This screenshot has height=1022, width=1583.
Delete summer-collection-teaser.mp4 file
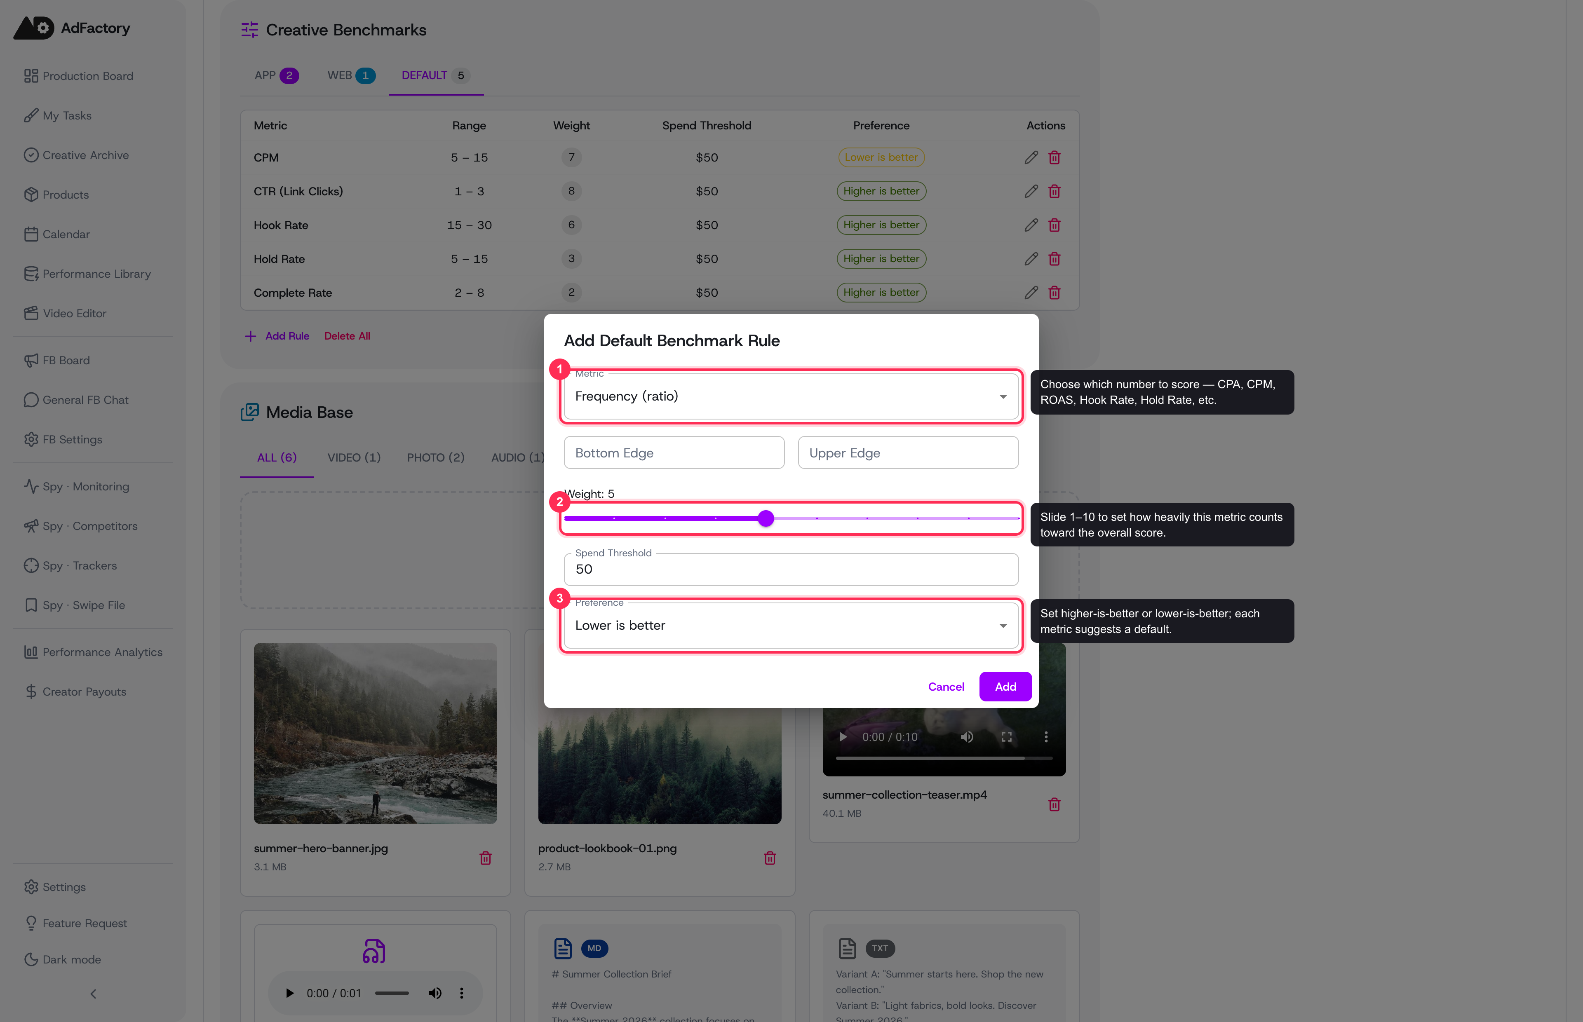click(1054, 804)
